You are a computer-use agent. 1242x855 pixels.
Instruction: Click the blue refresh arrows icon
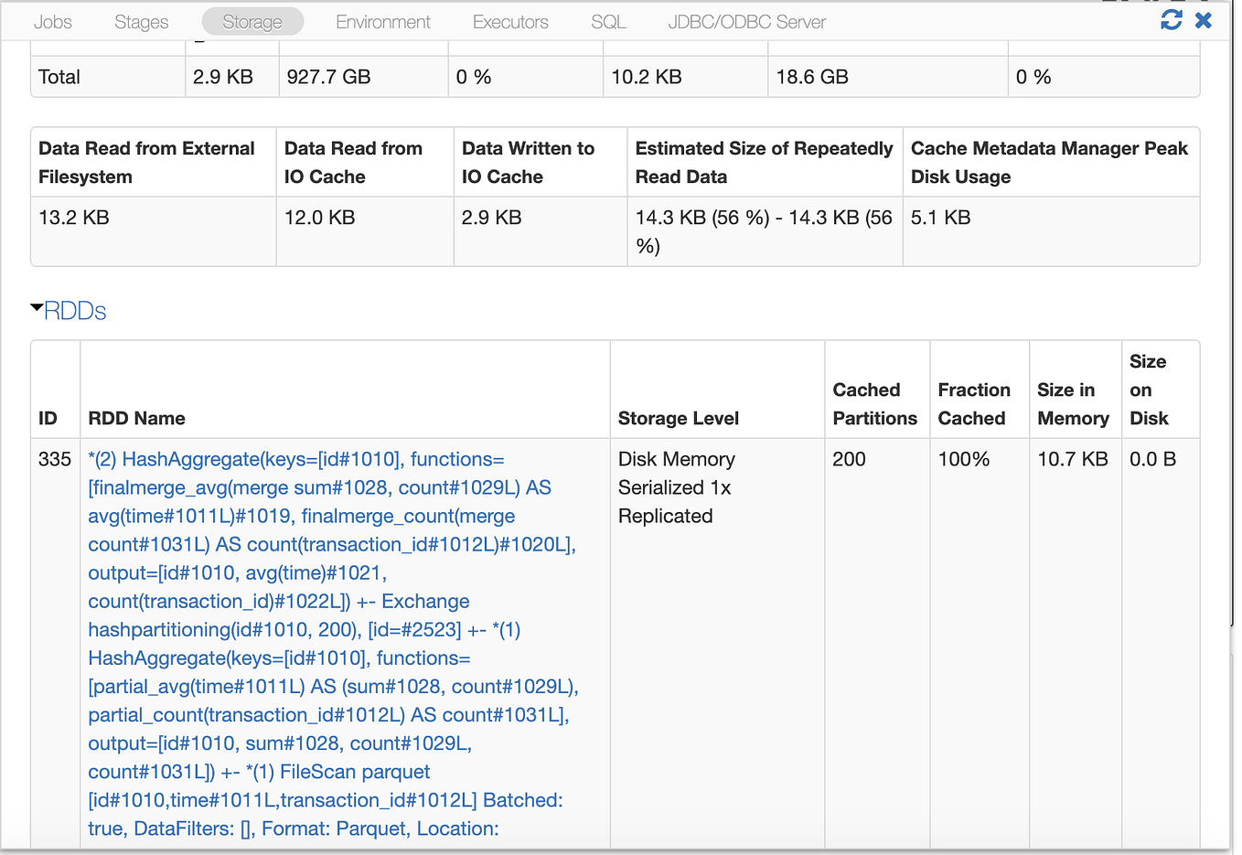pos(1172,19)
